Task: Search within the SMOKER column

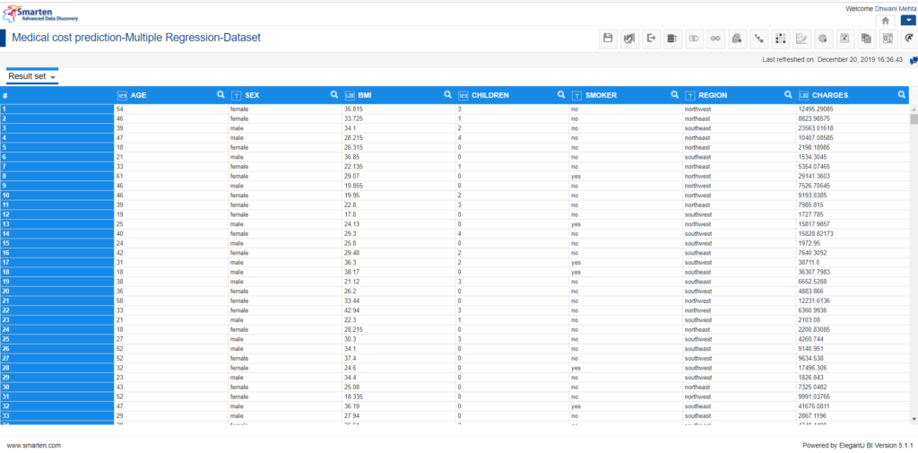Action: tap(674, 94)
